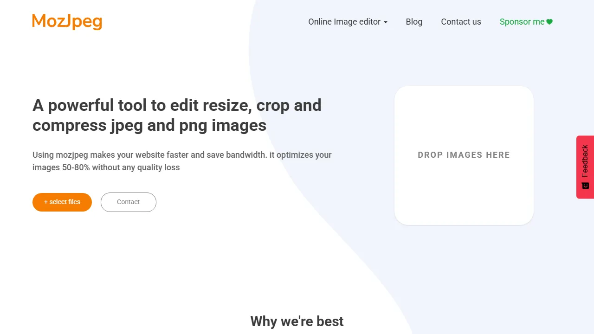Screen dimensions: 594x334
Task: Open the Online Image editor dropdown
Action: (348, 22)
